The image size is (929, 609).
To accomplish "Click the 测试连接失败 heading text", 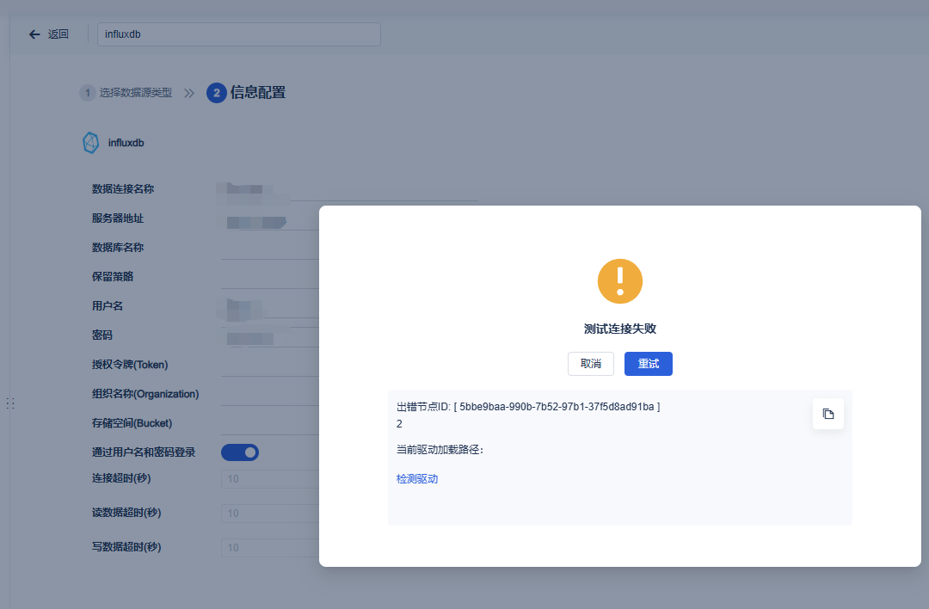I will click(x=619, y=329).
